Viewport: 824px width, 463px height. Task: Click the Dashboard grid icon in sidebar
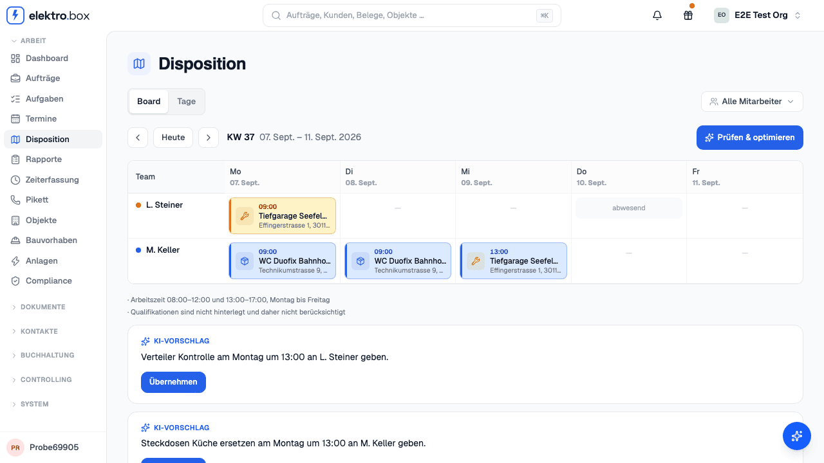(15, 59)
